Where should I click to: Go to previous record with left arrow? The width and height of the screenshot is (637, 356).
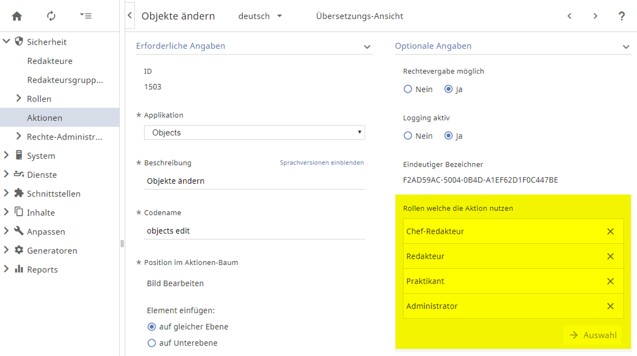point(570,16)
